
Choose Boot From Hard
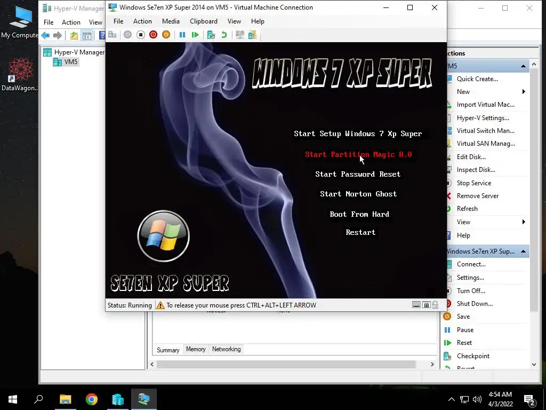point(359,215)
